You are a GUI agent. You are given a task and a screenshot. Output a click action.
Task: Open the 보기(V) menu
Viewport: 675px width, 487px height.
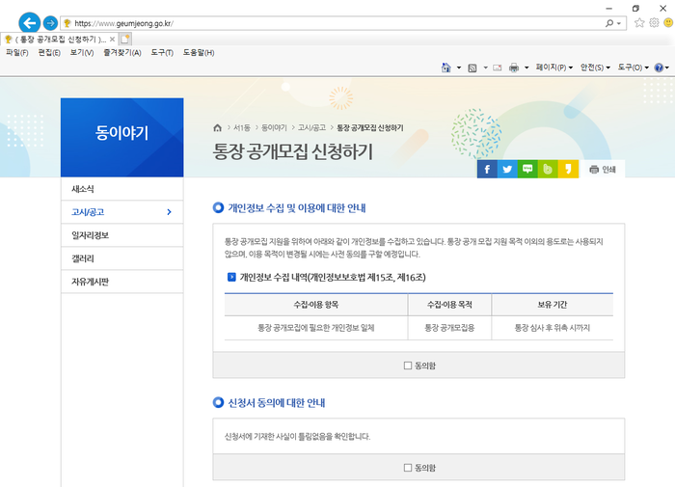(x=82, y=52)
